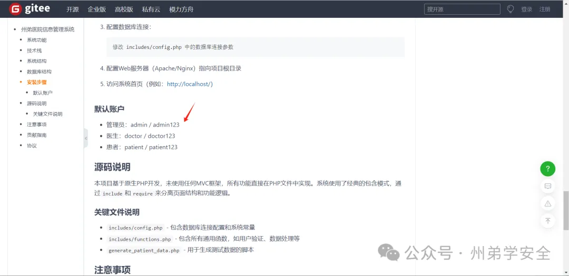Click the 关键文件说明 heading
This screenshot has height=276, width=569.
pyautogui.click(x=117, y=212)
